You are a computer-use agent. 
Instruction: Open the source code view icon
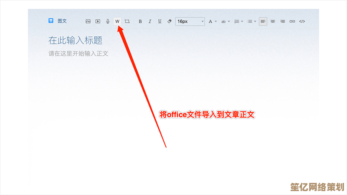pos(302,21)
